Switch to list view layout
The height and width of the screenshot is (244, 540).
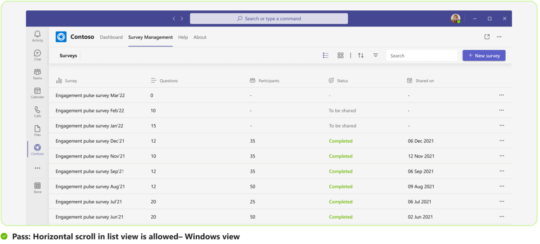[326, 55]
